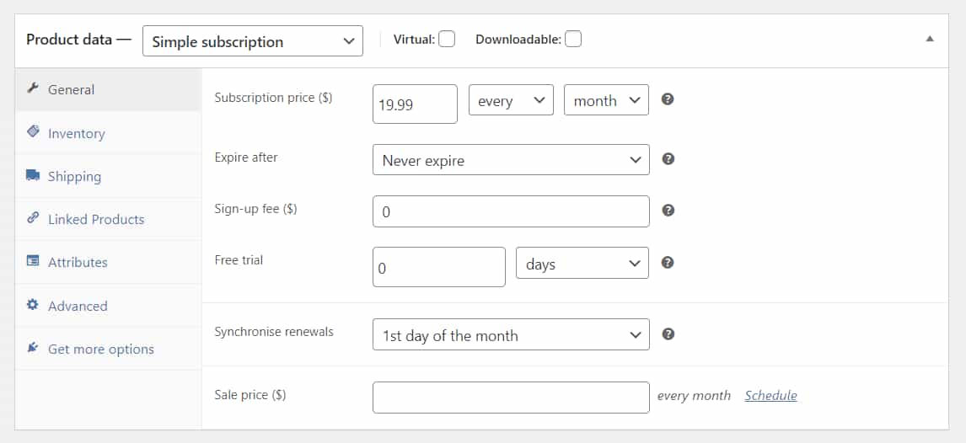Image resolution: width=966 pixels, height=443 pixels.
Task: Click the Sale price input field
Action: click(511, 398)
